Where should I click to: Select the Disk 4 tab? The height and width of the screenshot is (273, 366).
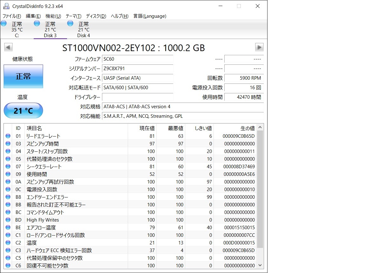click(x=84, y=30)
